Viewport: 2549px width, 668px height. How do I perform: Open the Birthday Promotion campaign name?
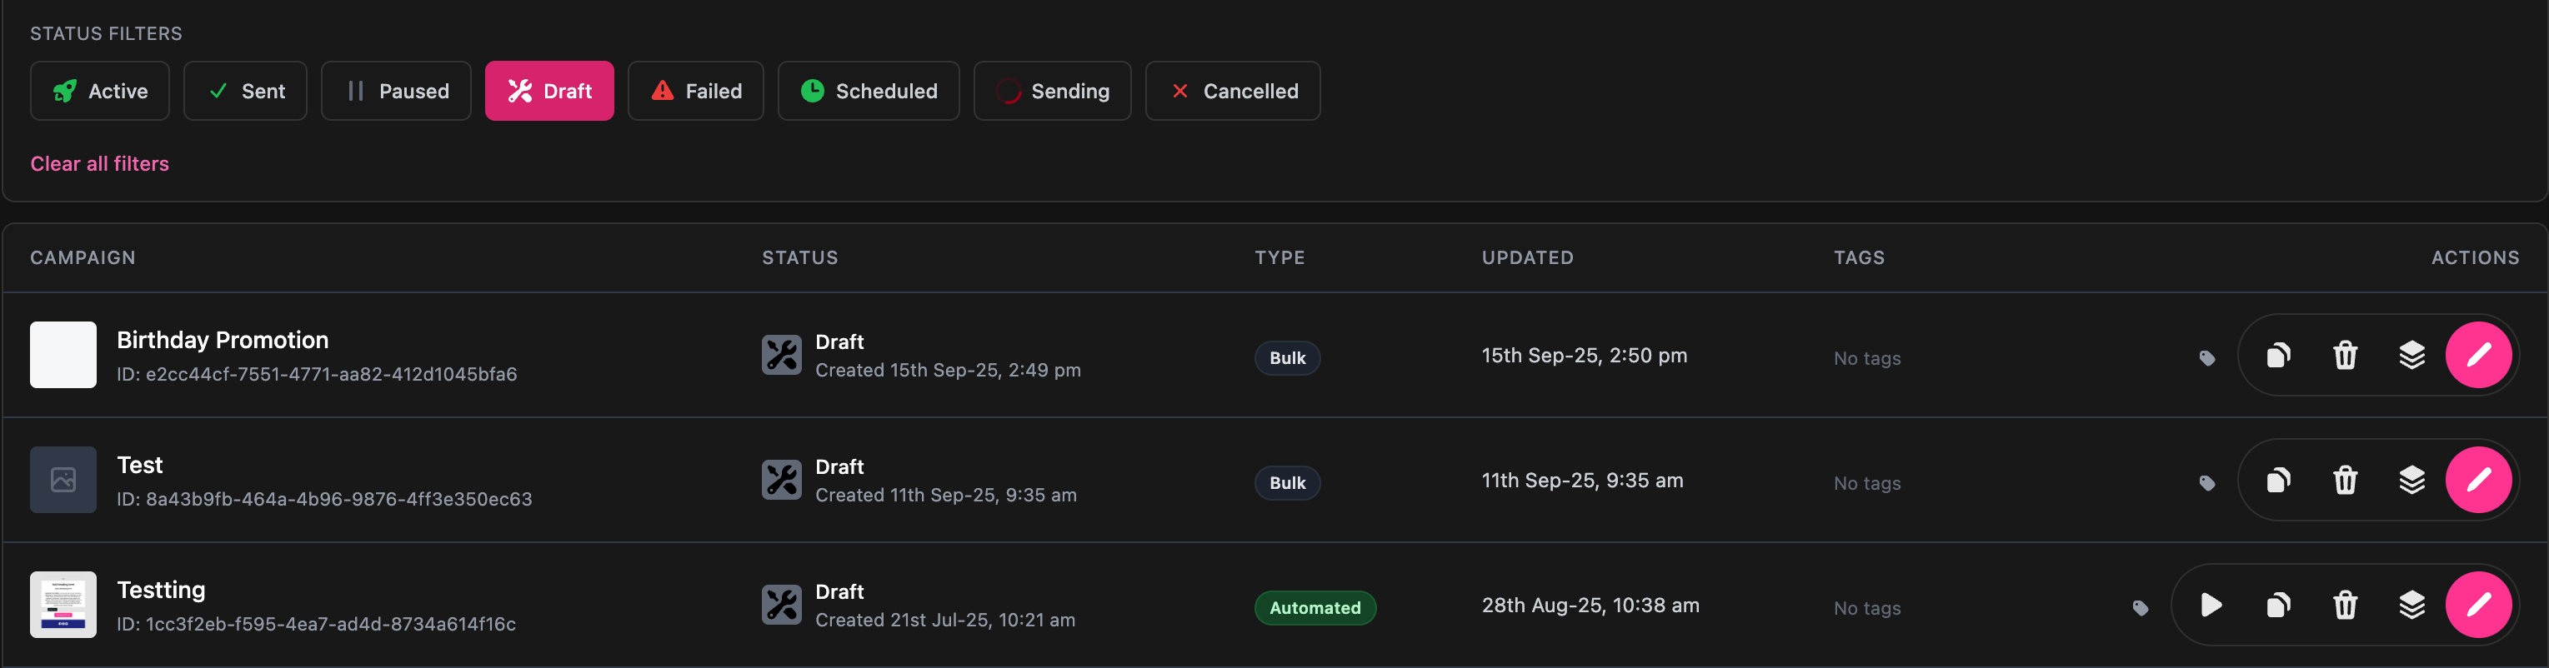[x=223, y=340]
